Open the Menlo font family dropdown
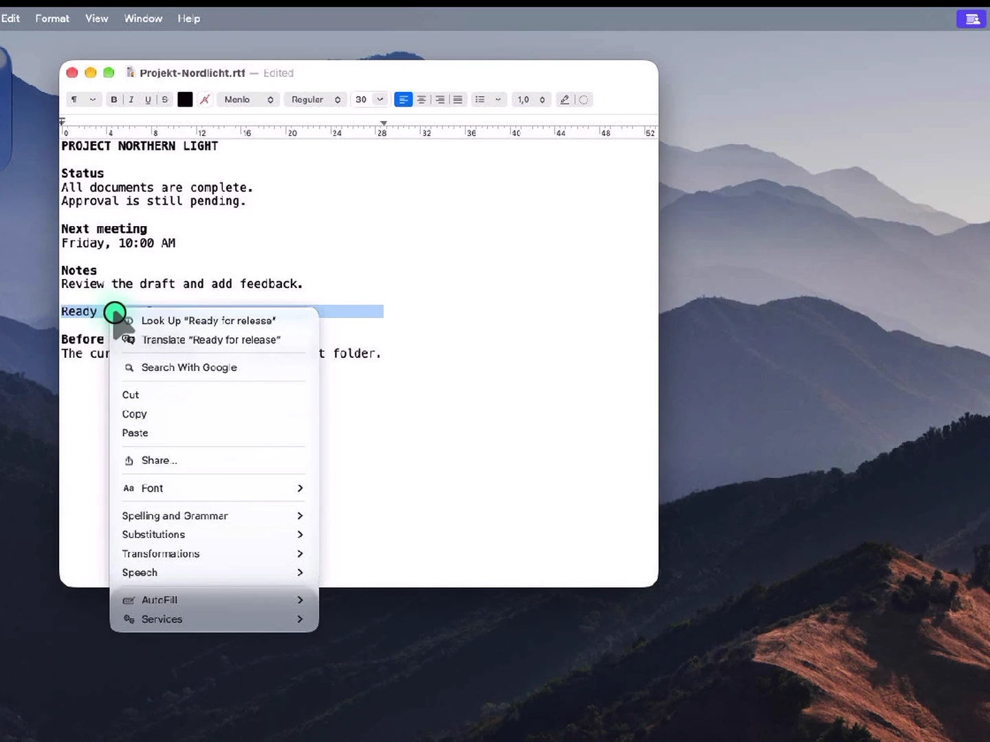This screenshot has width=990, height=742. (248, 100)
